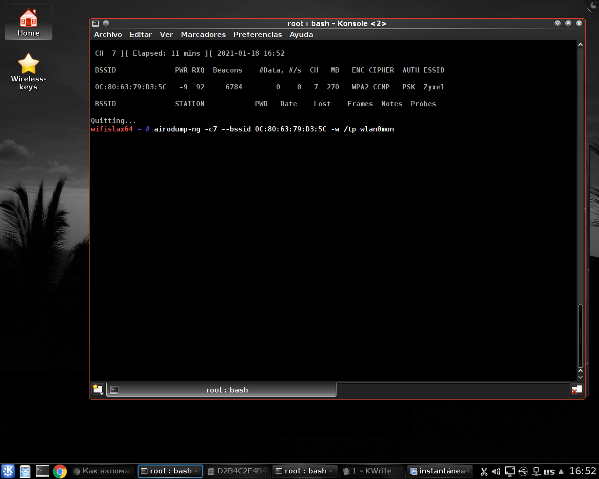Open the Home desktop icon
599x479 pixels.
click(29, 22)
